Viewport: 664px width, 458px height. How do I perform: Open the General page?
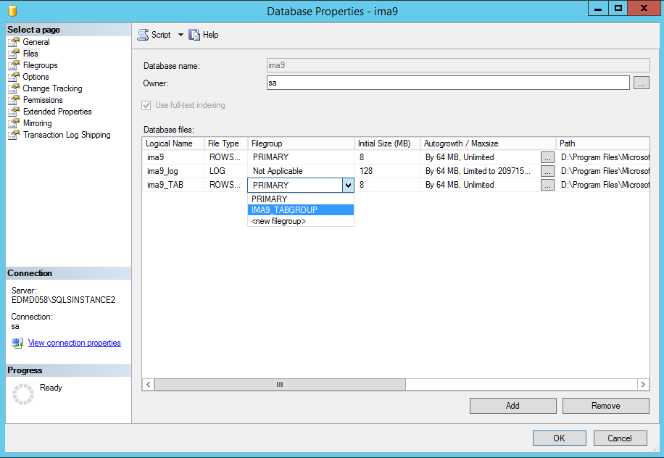[35, 42]
